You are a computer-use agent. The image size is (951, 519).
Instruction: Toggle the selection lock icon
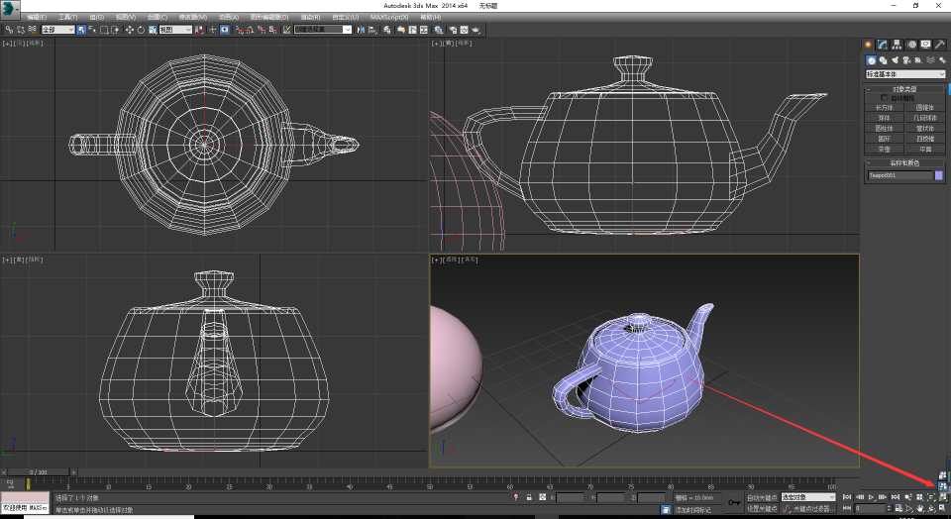coord(529,497)
